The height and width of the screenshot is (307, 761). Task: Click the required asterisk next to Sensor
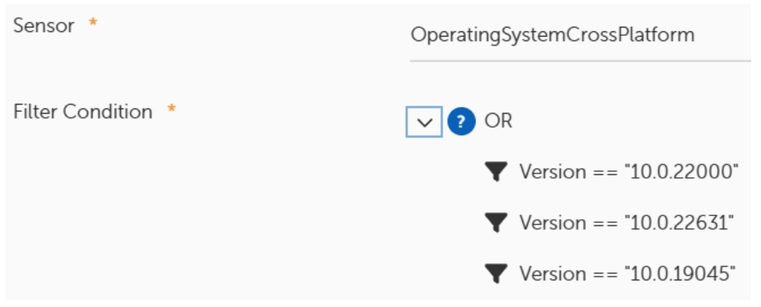point(93,24)
